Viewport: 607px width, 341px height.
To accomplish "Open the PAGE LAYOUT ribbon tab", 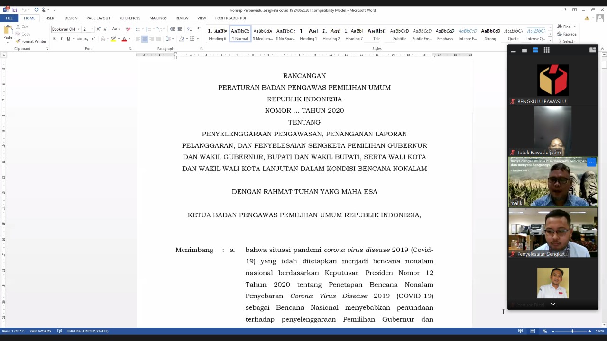I will (x=98, y=18).
